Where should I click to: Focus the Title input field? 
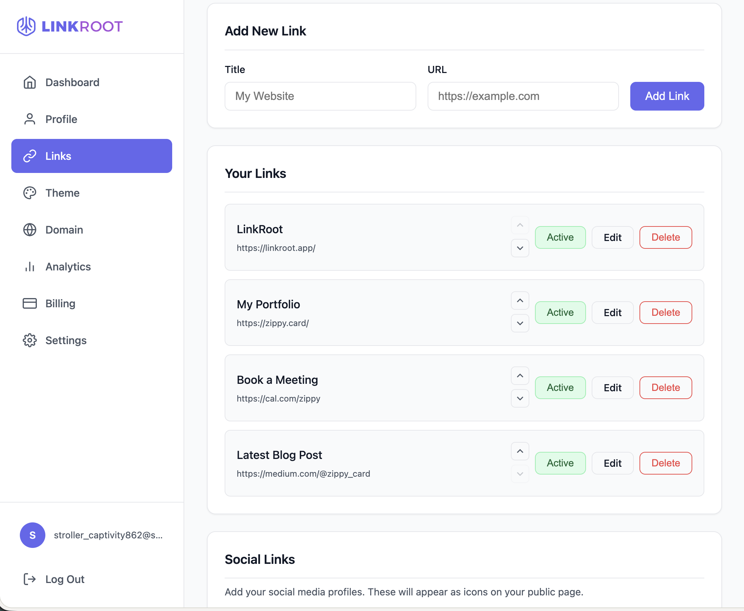point(320,96)
